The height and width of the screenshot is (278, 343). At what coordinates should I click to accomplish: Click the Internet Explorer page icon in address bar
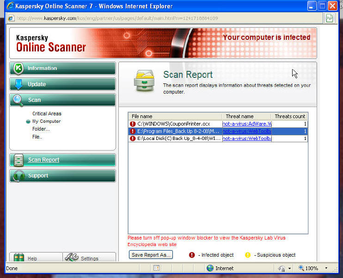(11, 18)
